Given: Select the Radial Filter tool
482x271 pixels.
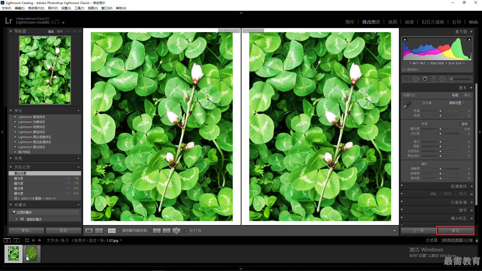Looking at the screenshot, I should (442, 79).
